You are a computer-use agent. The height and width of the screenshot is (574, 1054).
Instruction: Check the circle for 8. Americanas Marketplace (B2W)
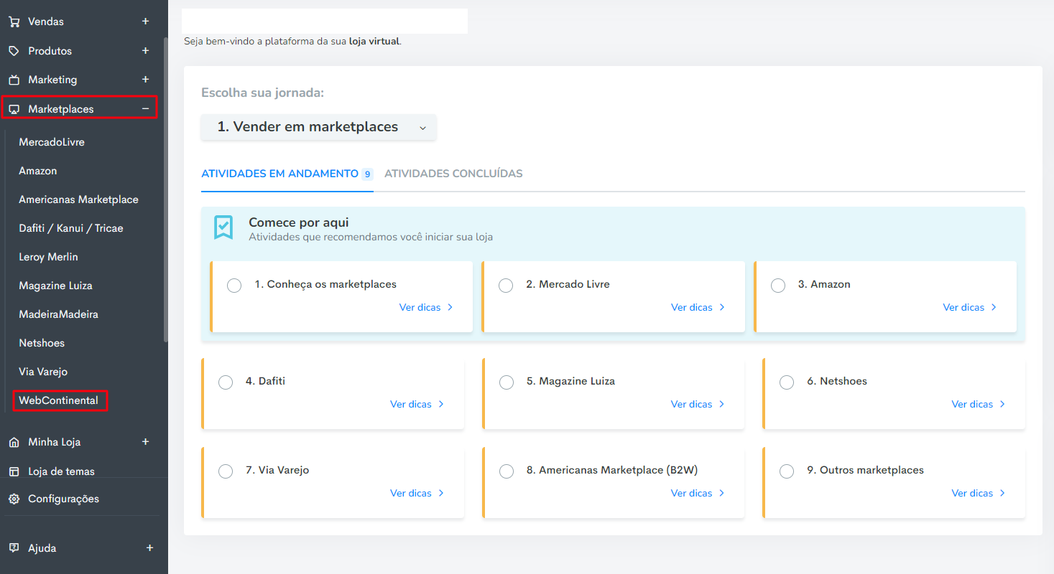pyautogui.click(x=507, y=471)
